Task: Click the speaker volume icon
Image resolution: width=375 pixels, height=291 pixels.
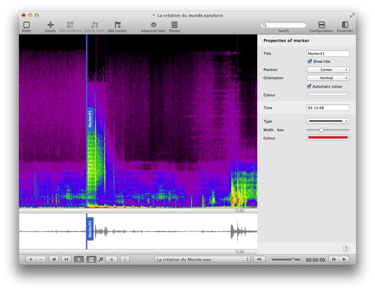Action: pyautogui.click(x=259, y=260)
